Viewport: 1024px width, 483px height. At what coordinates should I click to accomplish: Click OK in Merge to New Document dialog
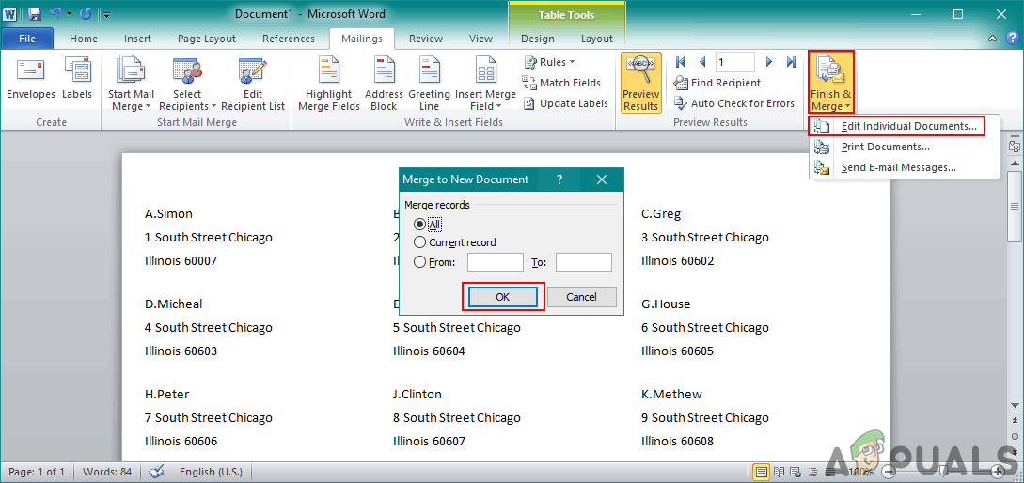(x=502, y=296)
